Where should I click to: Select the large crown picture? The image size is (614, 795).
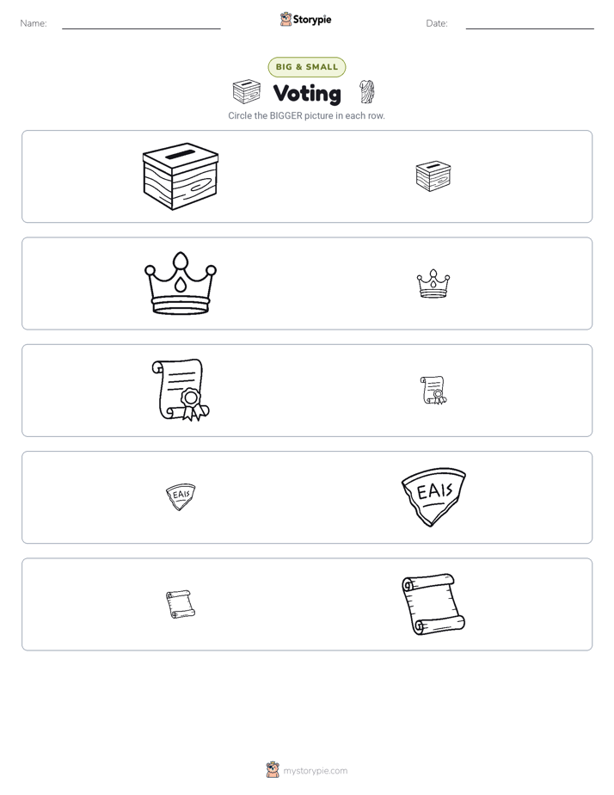181,283
